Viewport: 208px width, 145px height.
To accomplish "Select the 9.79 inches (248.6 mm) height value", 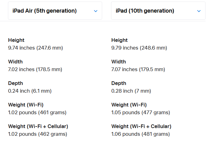I will (x=139, y=48).
